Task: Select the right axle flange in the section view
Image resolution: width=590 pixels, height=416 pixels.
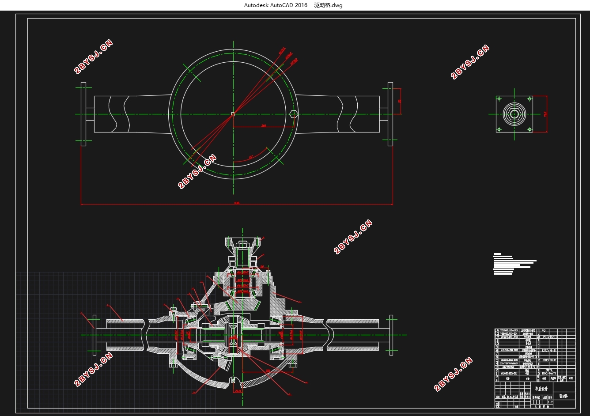Action: point(391,335)
